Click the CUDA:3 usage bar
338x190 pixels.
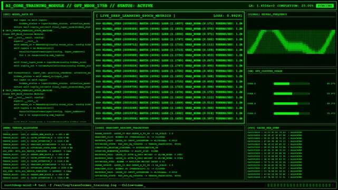[291, 113]
